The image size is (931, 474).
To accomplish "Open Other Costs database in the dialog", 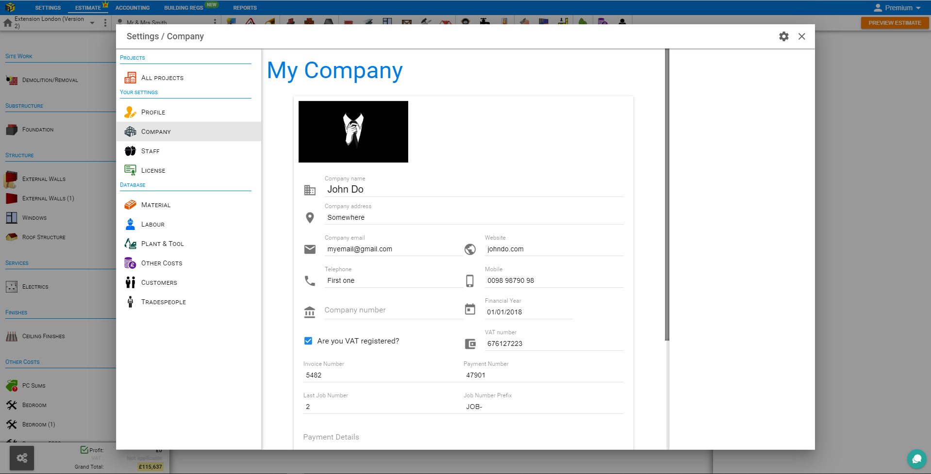I will point(188,263).
